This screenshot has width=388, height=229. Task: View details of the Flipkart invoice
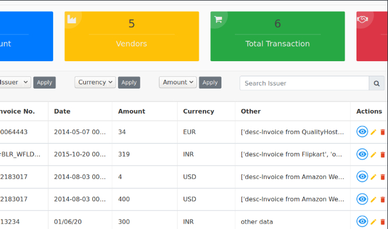tap(362, 154)
